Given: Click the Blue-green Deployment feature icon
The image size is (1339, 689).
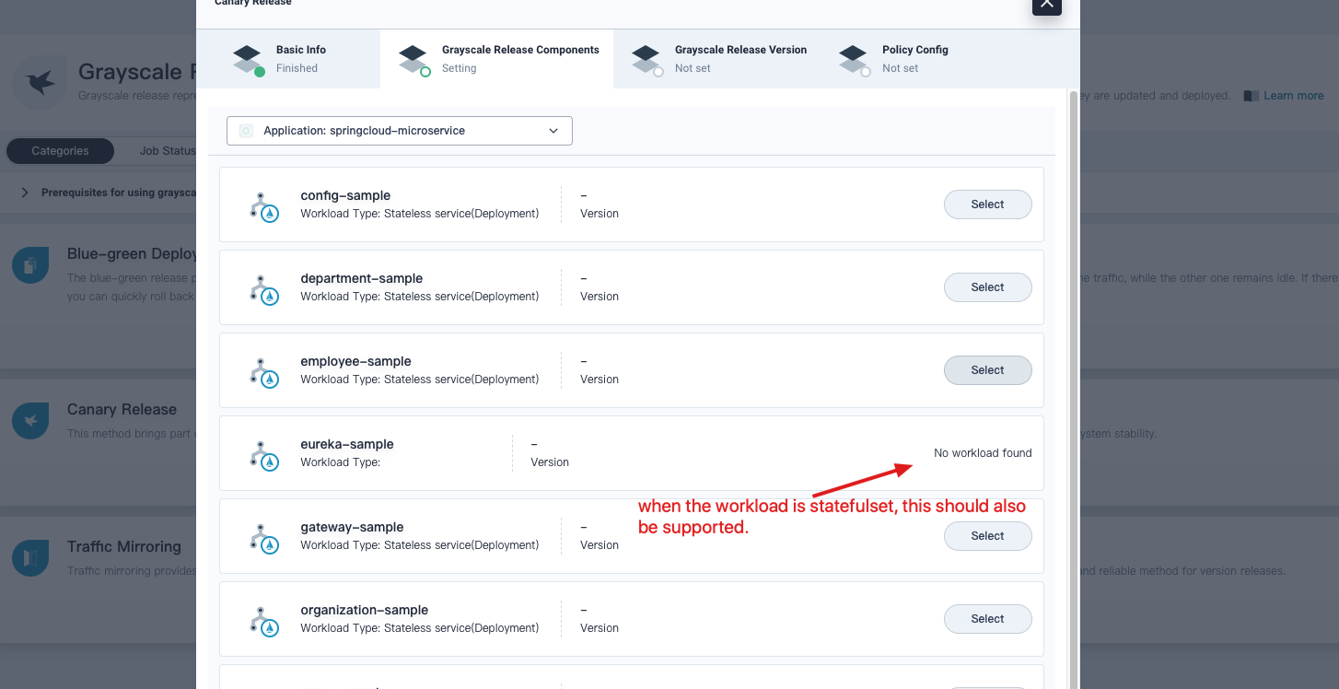Looking at the screenshot, I should [x=30, y=264].
